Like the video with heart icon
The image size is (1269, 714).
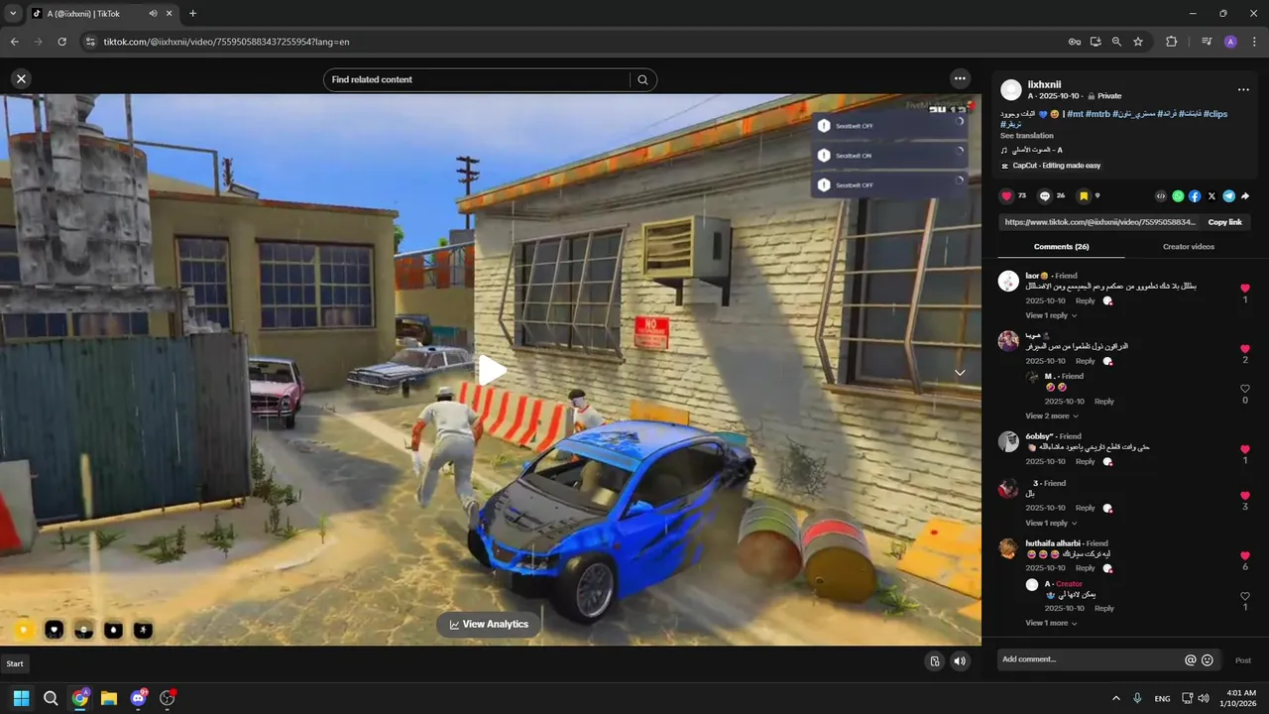(1007, 196)
